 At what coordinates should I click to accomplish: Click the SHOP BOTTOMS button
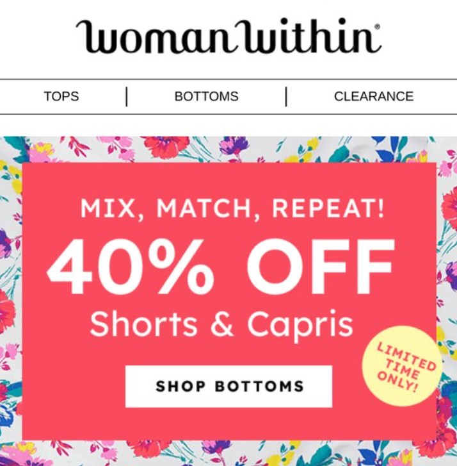228,387
